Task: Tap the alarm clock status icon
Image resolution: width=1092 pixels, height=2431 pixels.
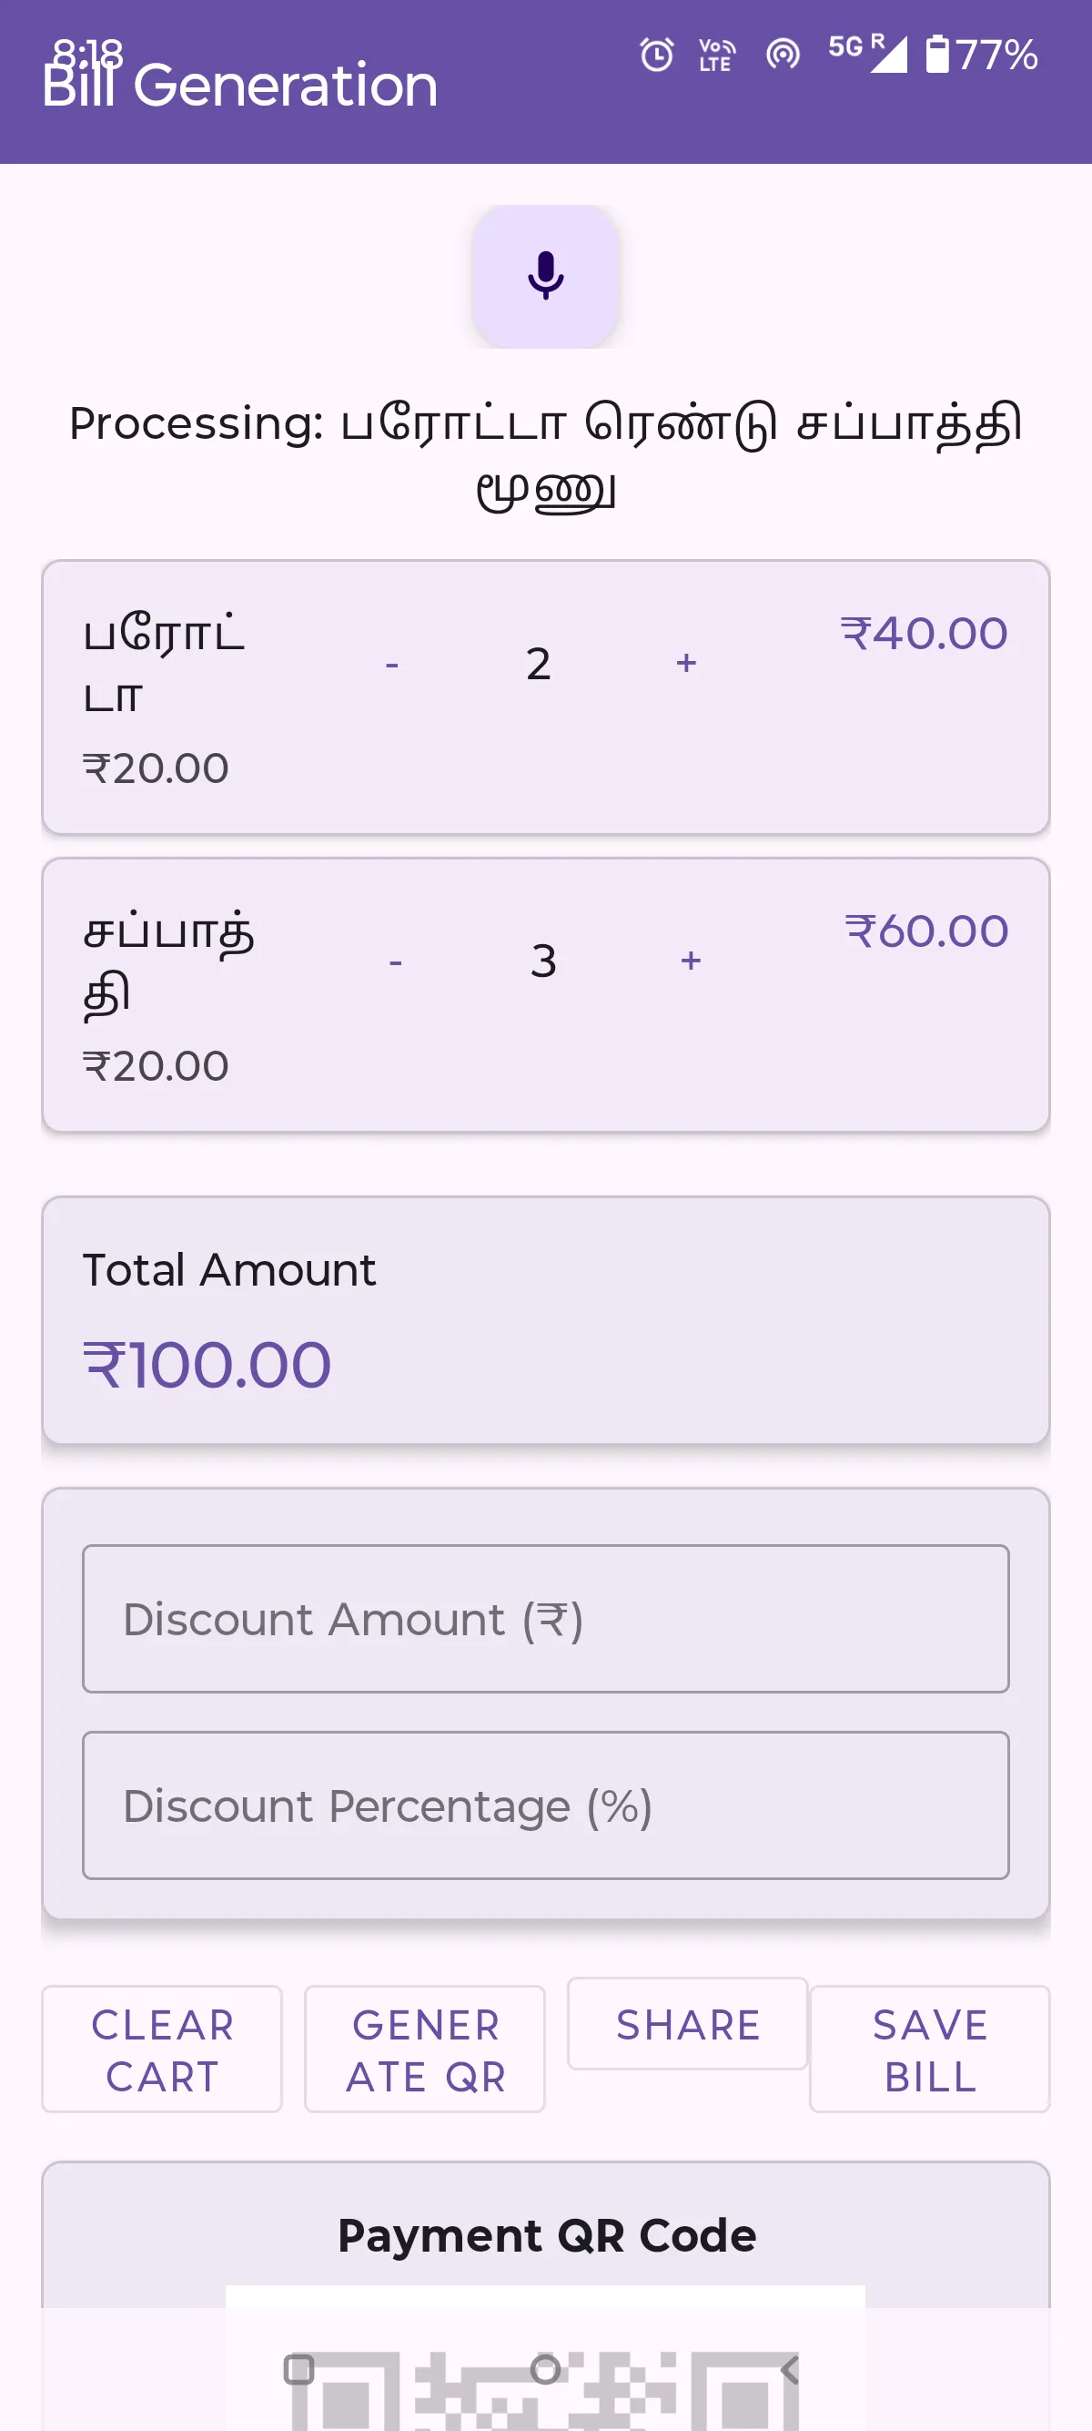Action: click(x=656, y=55)
